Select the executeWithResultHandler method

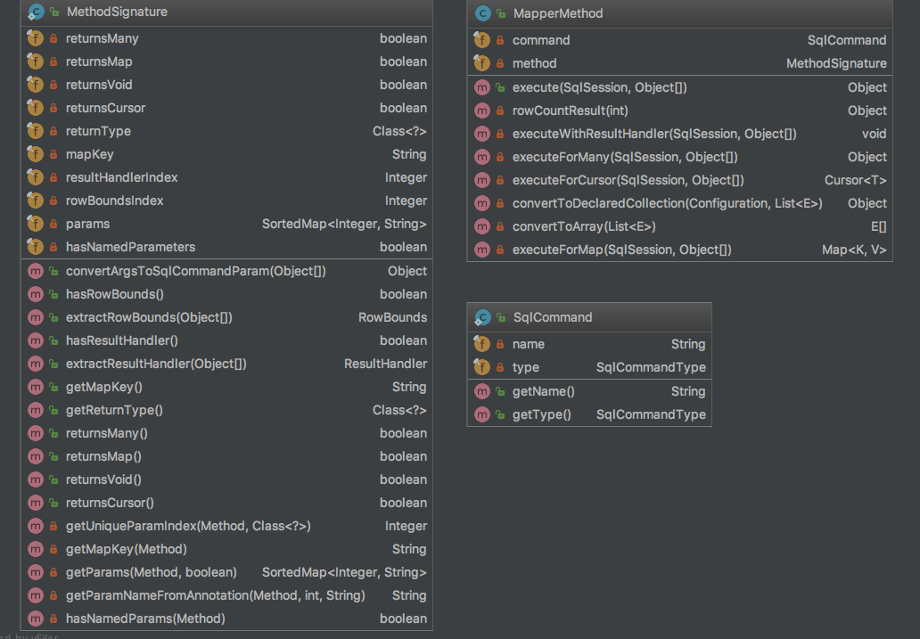(680, 135)
